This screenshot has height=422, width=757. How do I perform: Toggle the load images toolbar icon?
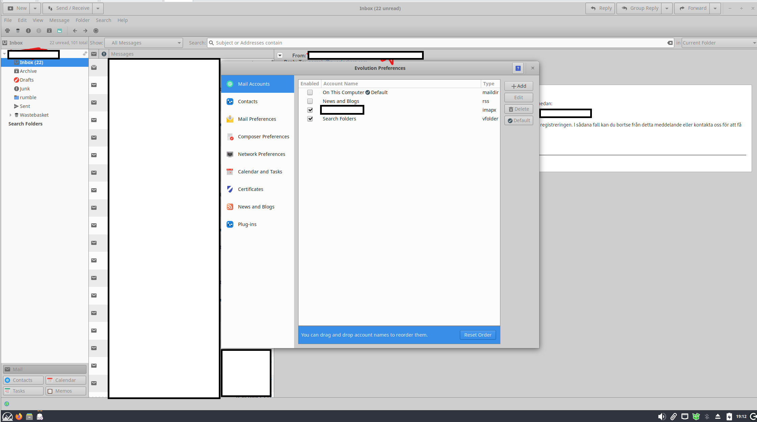point(60,31)
